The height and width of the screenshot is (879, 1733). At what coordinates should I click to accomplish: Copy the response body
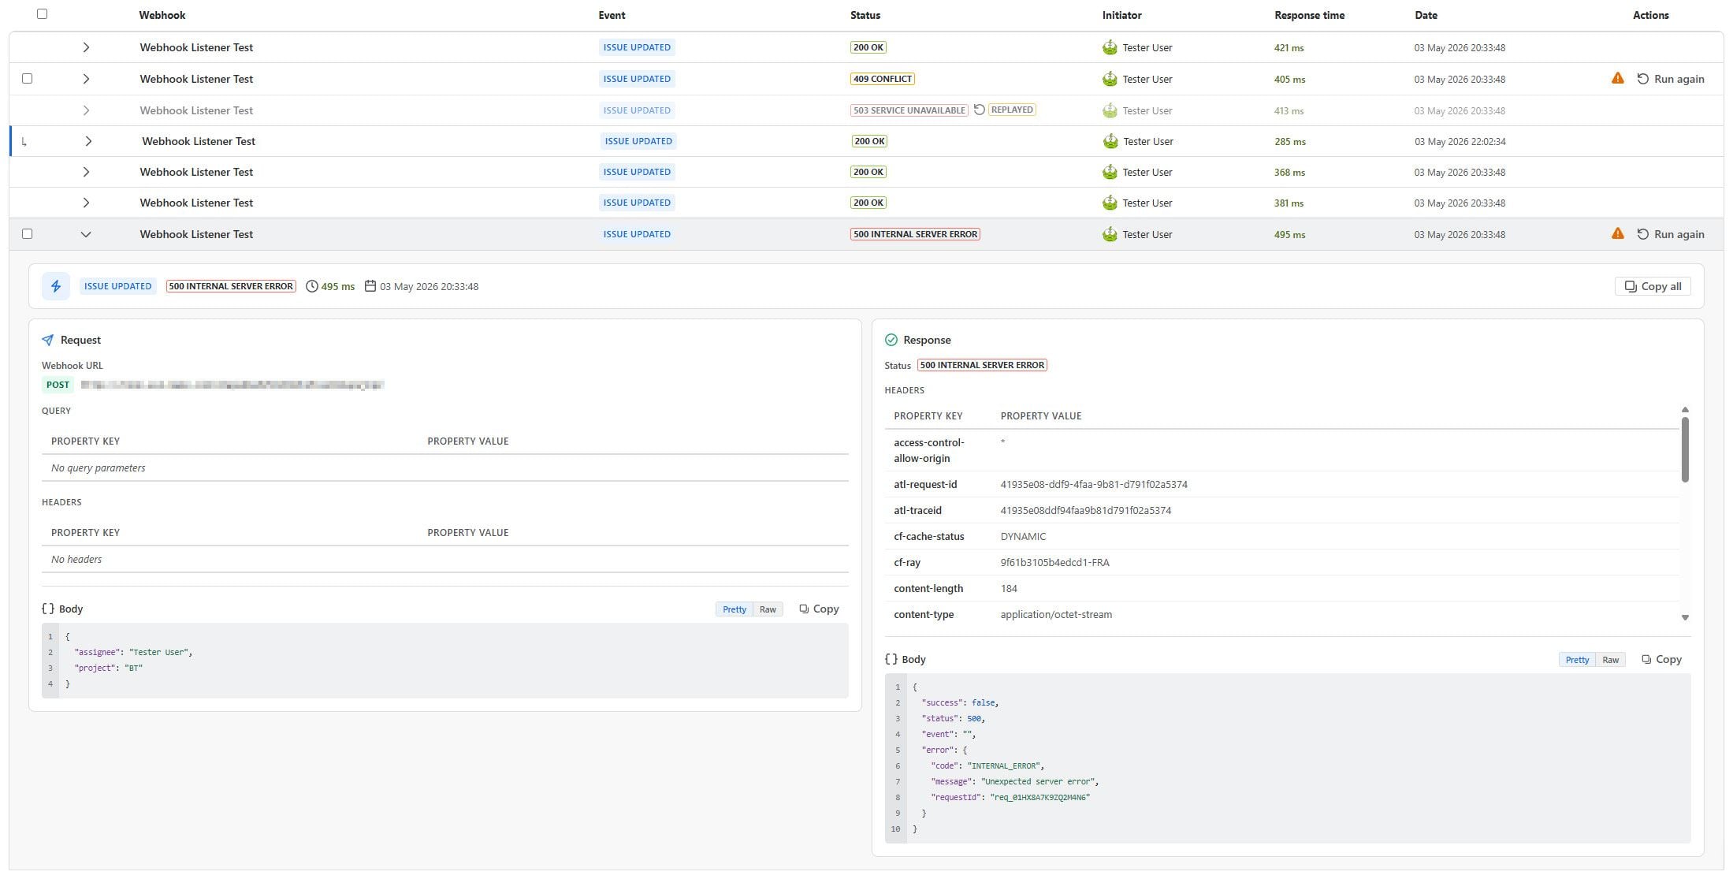[1661, 659]
